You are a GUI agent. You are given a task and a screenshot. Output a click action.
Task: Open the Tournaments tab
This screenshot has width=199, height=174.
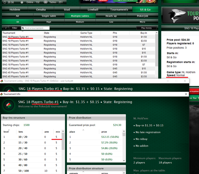119,9
